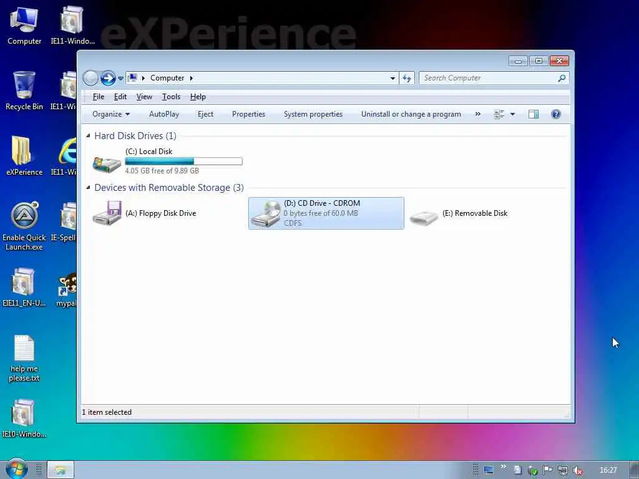Select the (A:) Floppy Disk Drive
639x479 pixels.
pos(145,213)
